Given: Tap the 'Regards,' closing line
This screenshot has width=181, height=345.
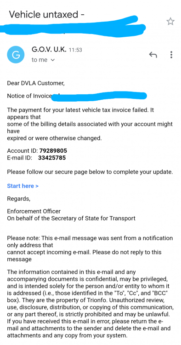Looking at the screenshot, I should pyautogui.click(x=19, y=199).
